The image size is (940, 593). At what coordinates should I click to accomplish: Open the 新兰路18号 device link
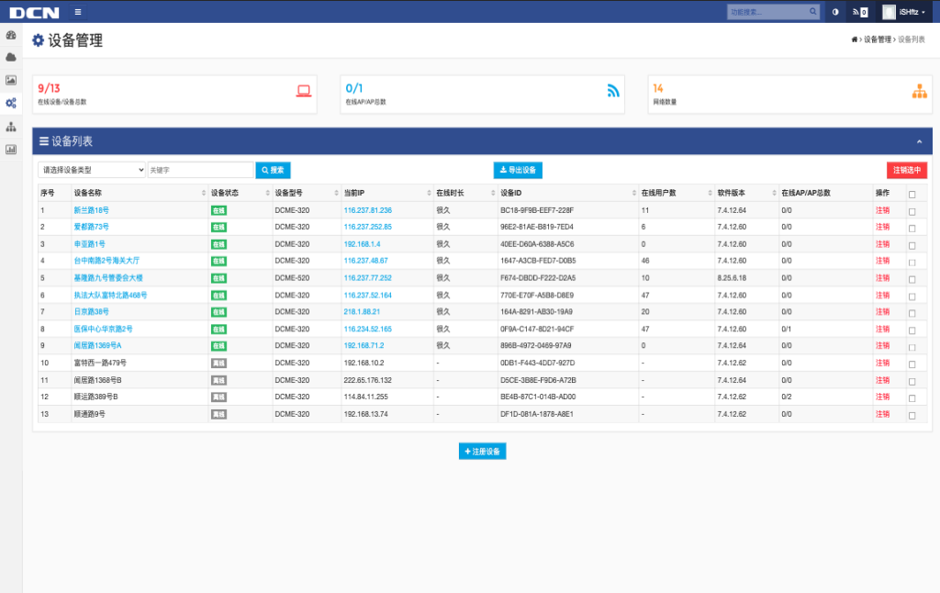point(91,210)
